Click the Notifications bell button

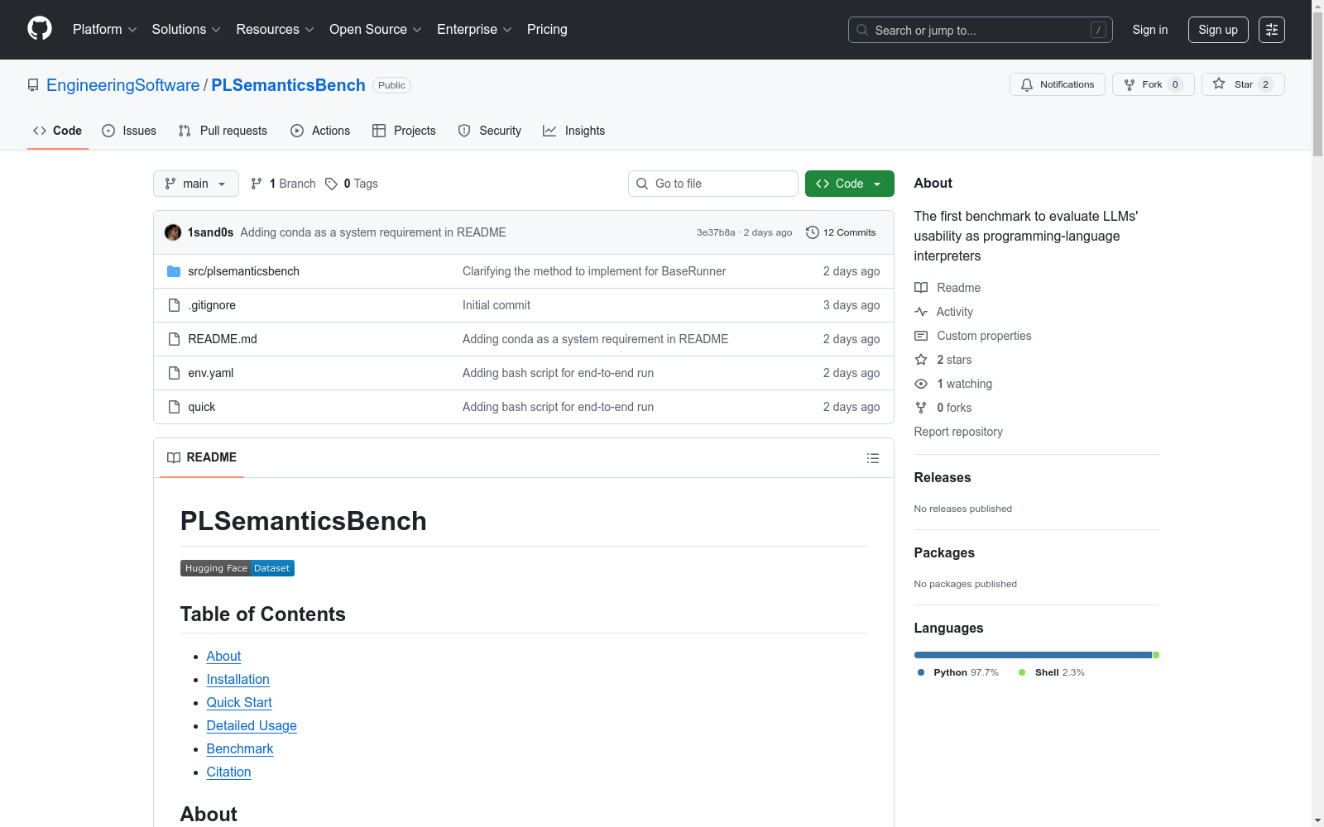[1058, 84]
